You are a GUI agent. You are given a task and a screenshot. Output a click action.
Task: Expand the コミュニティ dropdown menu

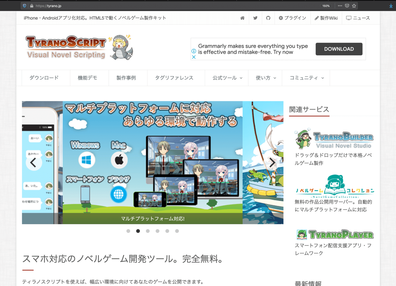[x=307, y=78]
